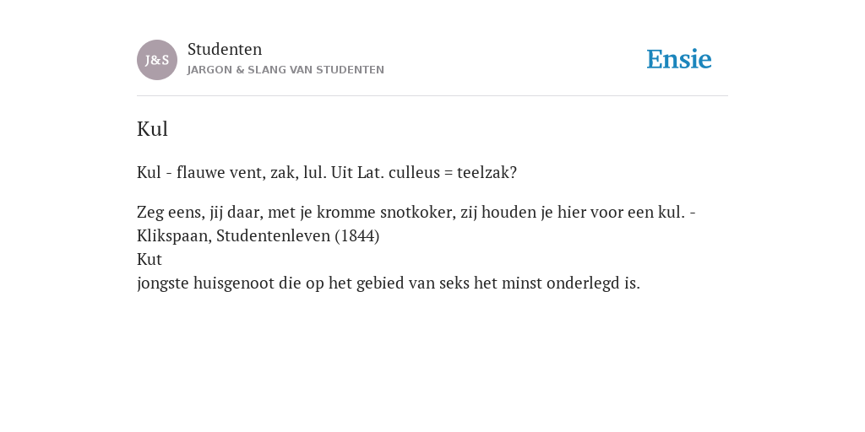Click the definition line starting 'Kul - flauwe vent'
Screen dimensions: 865x432
click(x=327, y=173)
